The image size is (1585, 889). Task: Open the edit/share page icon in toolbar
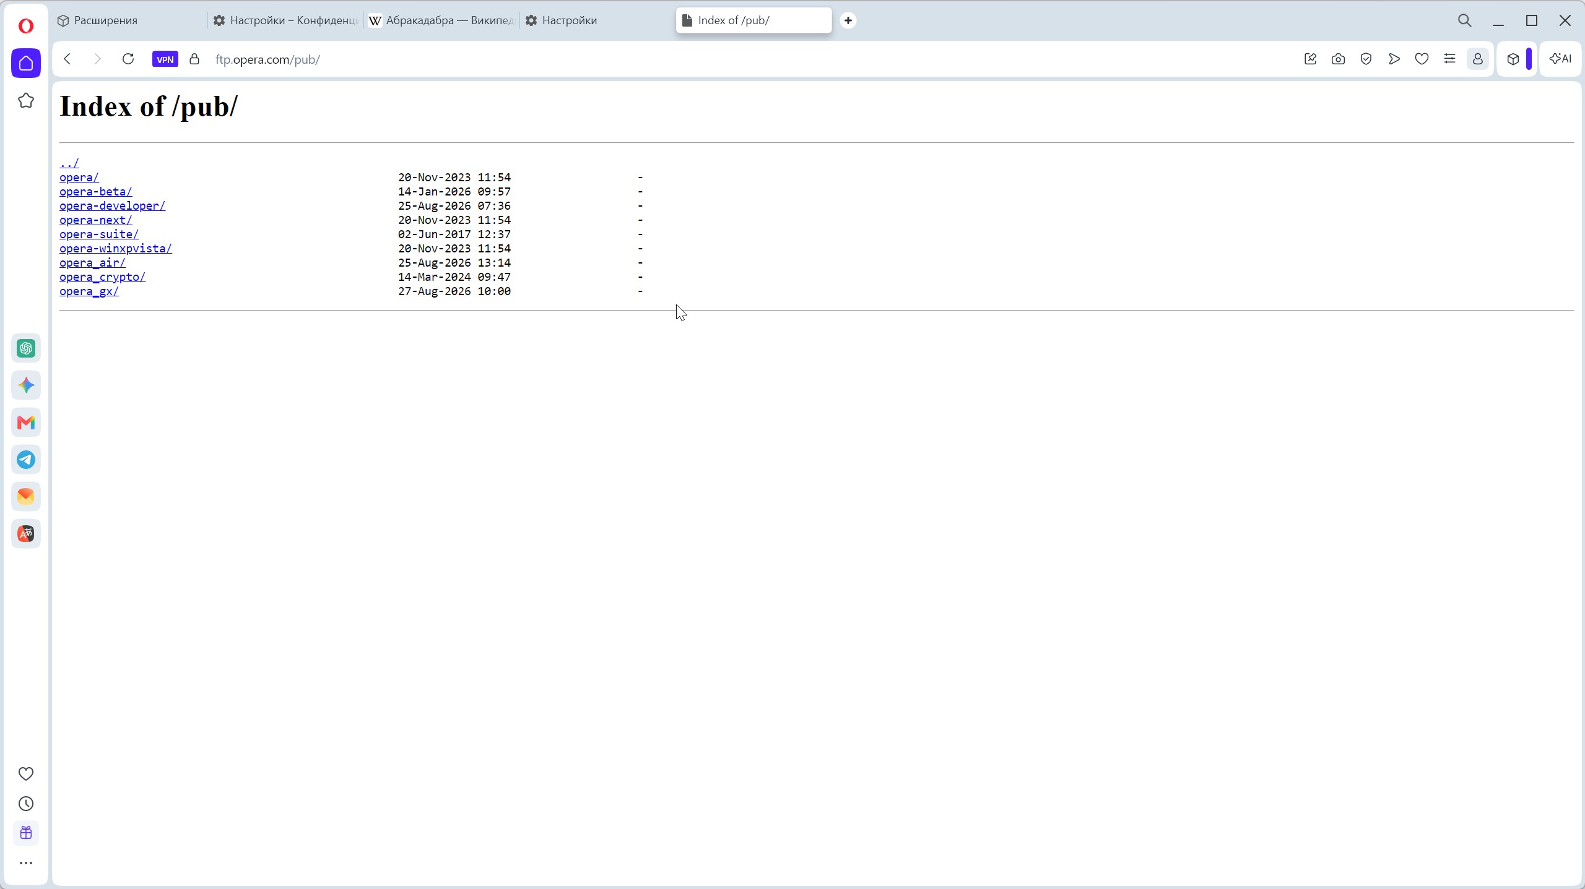(x=1310, y=59)
